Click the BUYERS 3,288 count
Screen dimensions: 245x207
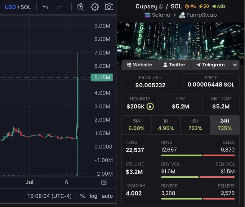168,193
